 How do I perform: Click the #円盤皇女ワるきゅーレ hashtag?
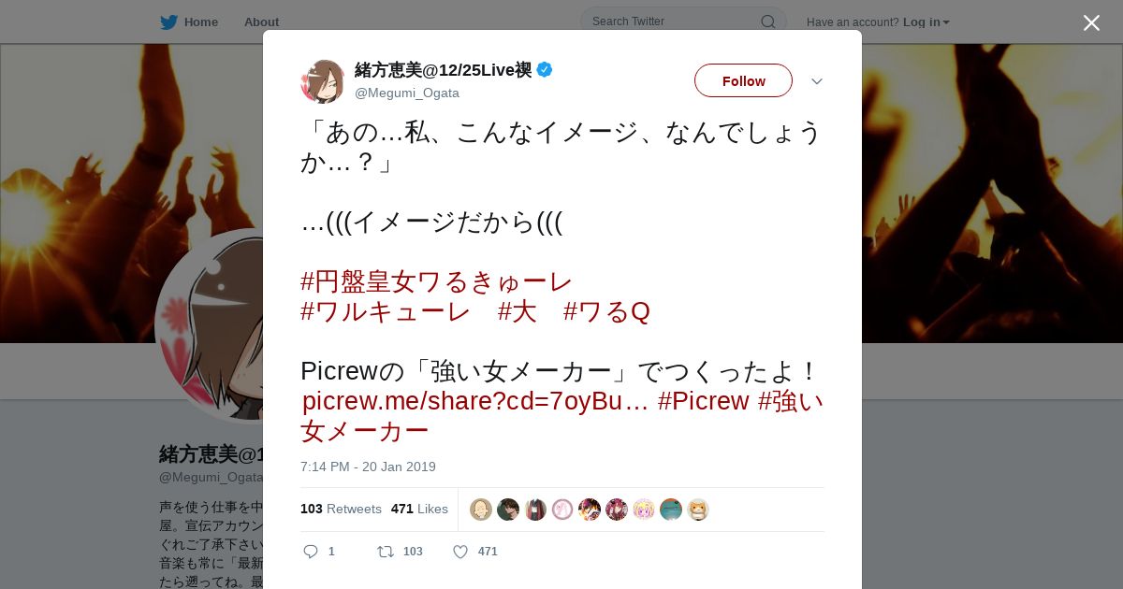pos(436,281)
